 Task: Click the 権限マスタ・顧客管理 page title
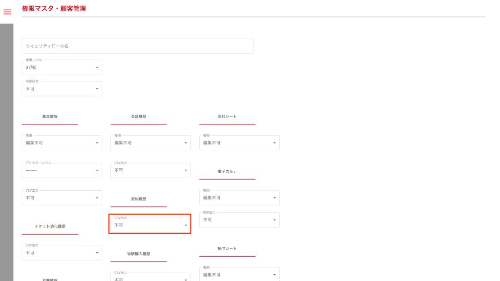coord(54,8)
